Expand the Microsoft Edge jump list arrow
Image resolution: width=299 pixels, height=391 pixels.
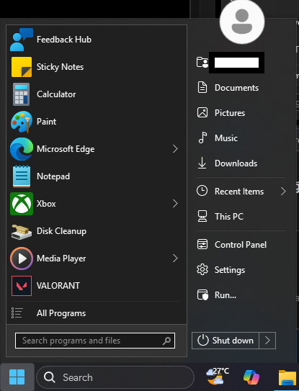tap(175, 149)
